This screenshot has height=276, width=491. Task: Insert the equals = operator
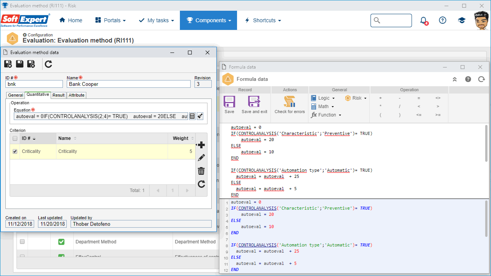[419, 98]
